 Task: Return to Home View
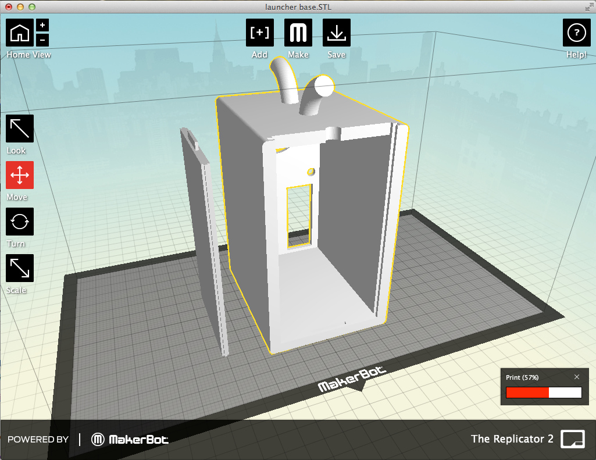[x=19, y=33]
